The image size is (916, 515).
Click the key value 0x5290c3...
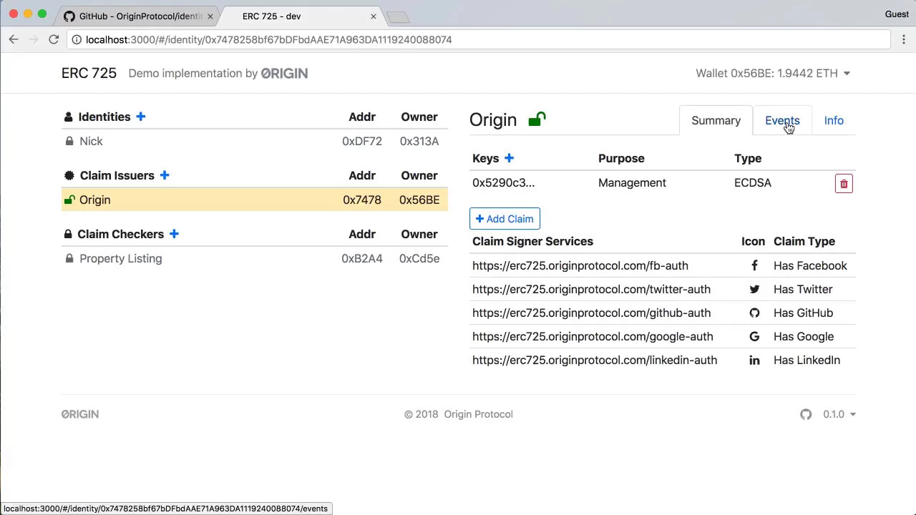click(x=503, y=182)
